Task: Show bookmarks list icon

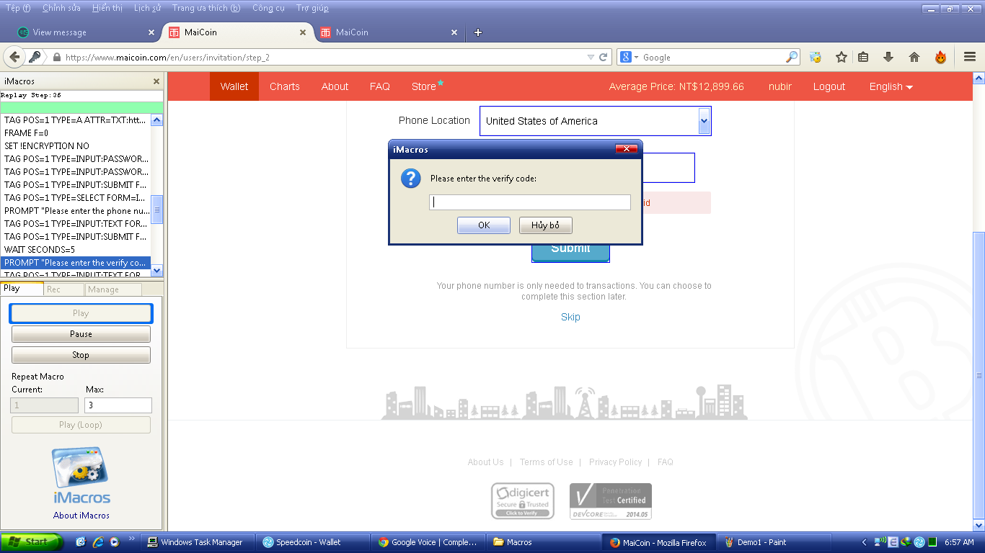Action: coord(863,57)
